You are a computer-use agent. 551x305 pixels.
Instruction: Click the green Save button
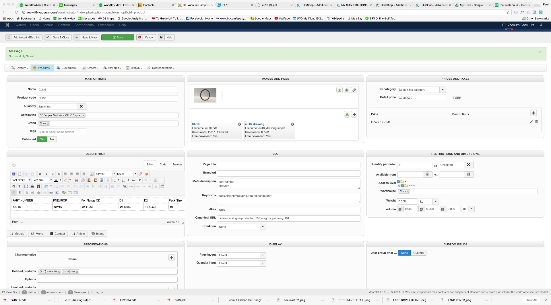[x=118, y=38]
